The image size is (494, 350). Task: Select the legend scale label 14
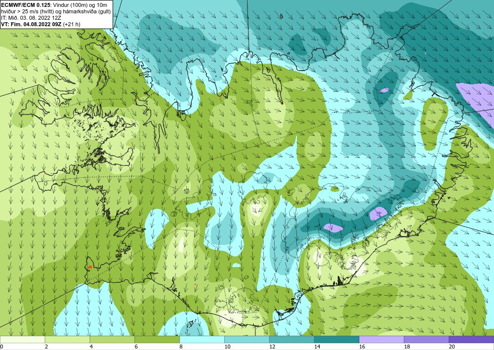click(317, 347)
